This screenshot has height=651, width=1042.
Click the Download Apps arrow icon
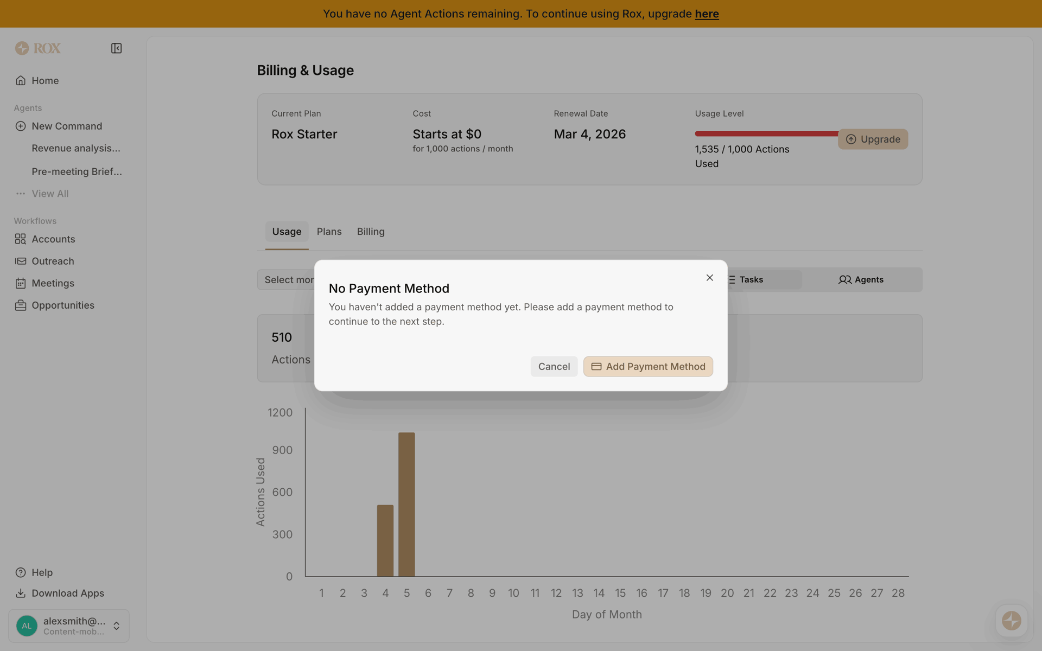tap(21, 593)
